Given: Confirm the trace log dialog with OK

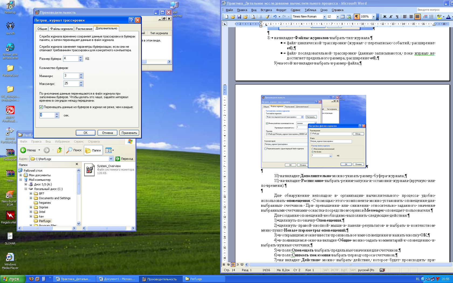Looking at the screenshot, I should point(85,133).
